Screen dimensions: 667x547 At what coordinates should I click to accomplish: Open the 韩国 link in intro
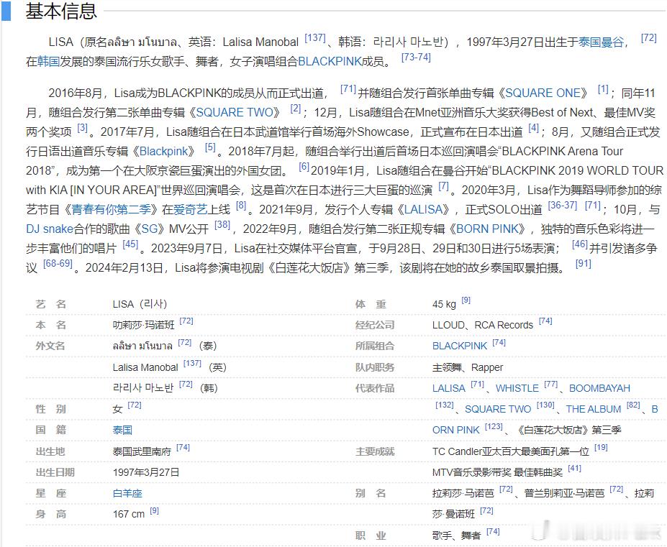pos(48,62)
